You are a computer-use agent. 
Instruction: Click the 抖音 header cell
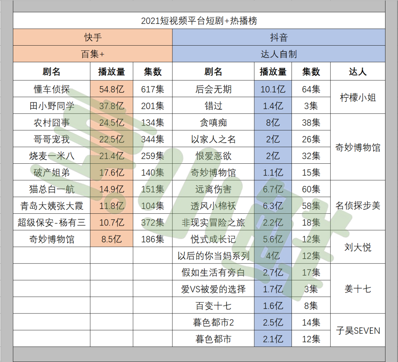click(279, 37)
